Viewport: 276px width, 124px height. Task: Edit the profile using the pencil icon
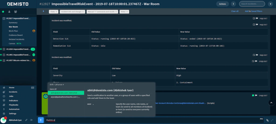[26, 120]
